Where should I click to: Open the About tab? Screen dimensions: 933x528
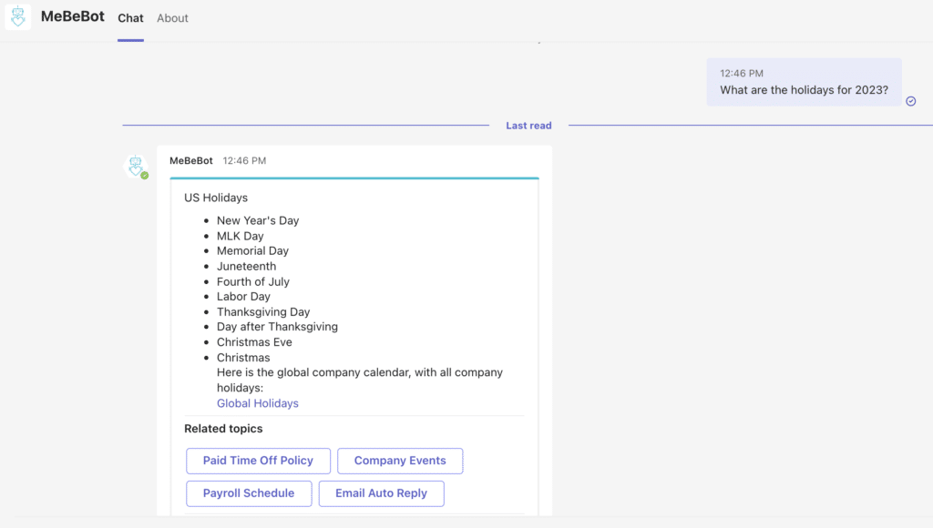click(172, 18)
